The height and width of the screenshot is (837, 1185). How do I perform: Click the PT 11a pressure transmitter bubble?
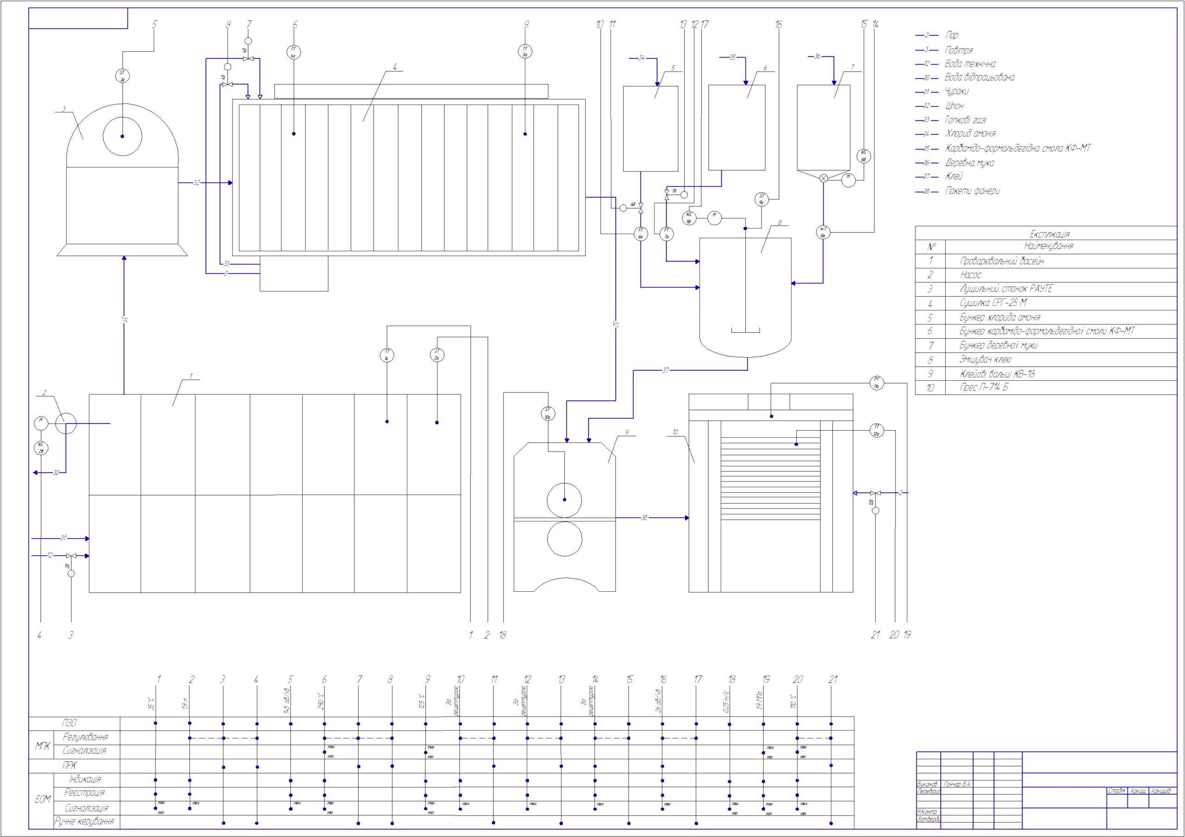coord(876,383)
